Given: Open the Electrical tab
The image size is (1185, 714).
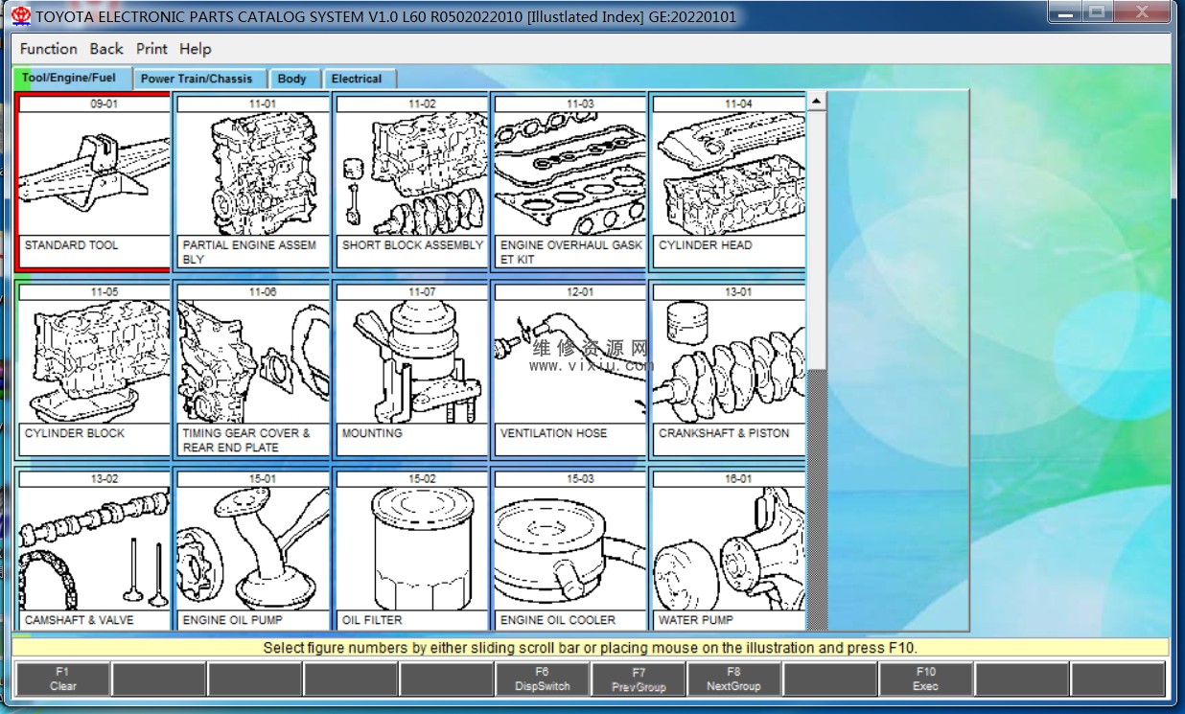Looking at the screenshot, I should coord(357,79).
